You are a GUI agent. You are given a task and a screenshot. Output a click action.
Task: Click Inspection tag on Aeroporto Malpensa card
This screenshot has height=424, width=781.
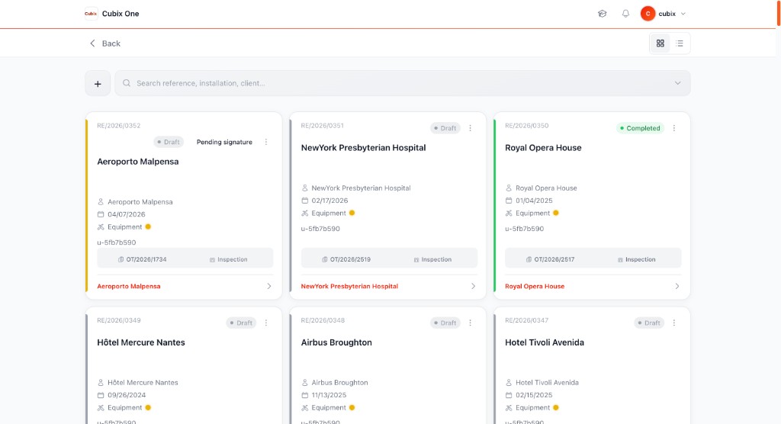click(x=228, y=259)
